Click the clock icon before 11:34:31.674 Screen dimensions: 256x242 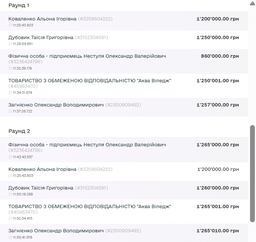tap(10, 93)
